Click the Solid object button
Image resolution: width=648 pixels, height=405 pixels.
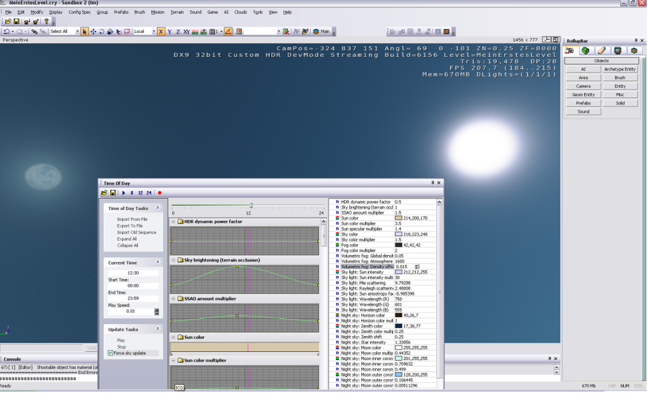coord(620,103)
